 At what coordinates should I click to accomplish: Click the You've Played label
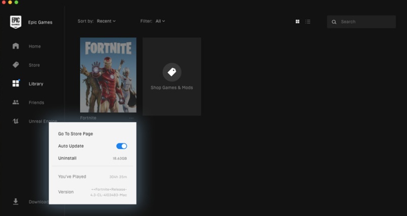(72, 177)
